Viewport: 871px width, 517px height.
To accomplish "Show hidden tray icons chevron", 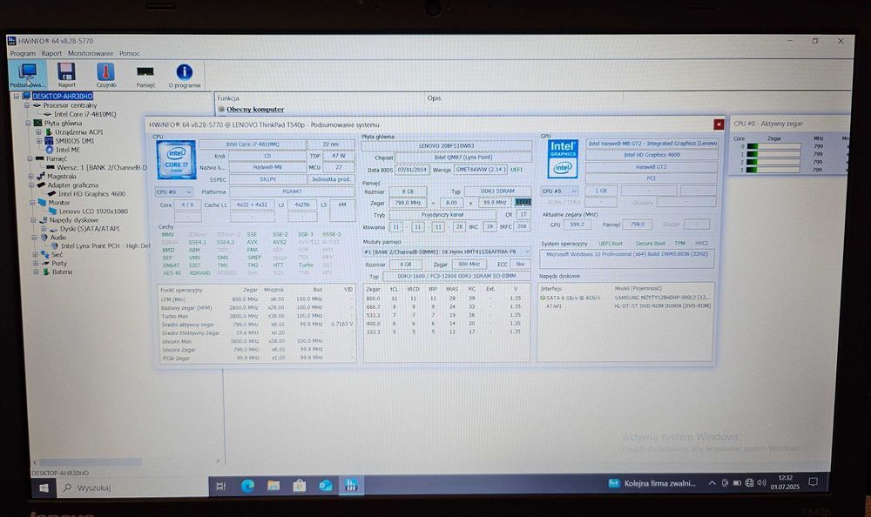I will tap(712, 483).
